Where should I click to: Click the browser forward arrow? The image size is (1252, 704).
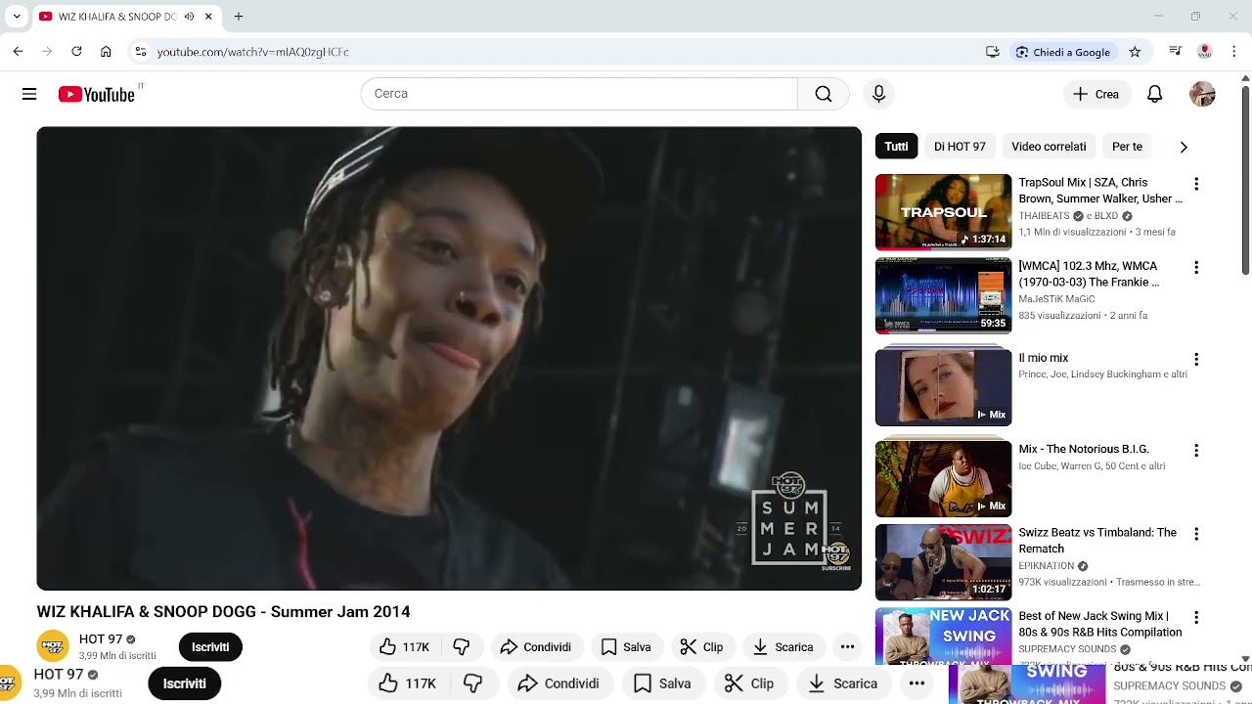[x=47, y=52]
